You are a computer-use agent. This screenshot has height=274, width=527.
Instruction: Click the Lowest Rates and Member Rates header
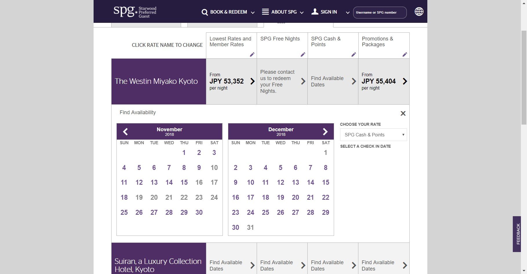click(230, 42)
